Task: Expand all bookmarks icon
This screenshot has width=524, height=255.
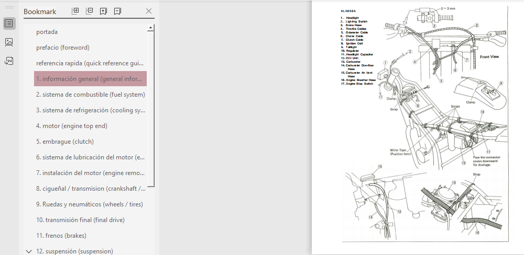Action: tap(75, 11)
